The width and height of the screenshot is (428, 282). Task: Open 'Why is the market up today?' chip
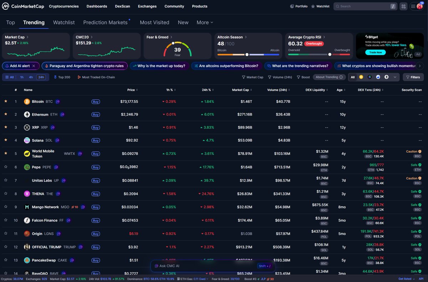[159, 66]
